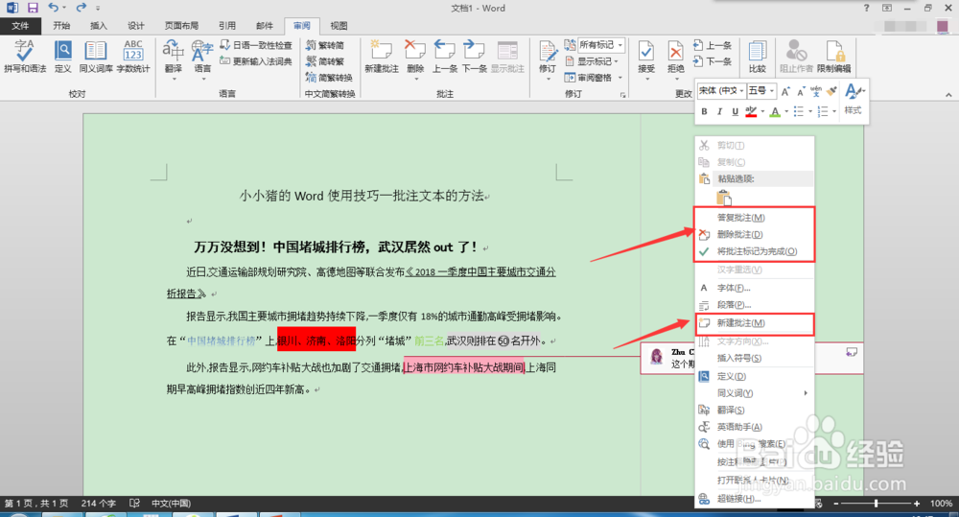Click the ribbon 删除 comment button

pos(415,59)
